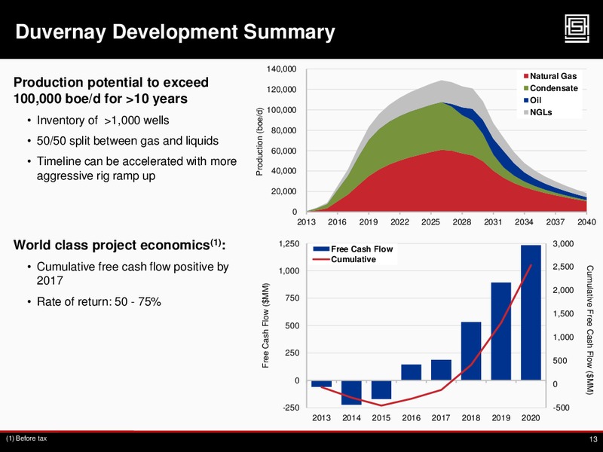
Task: Click '50/50 split between gas and liquids' bullet
Action: pos(127,141)
